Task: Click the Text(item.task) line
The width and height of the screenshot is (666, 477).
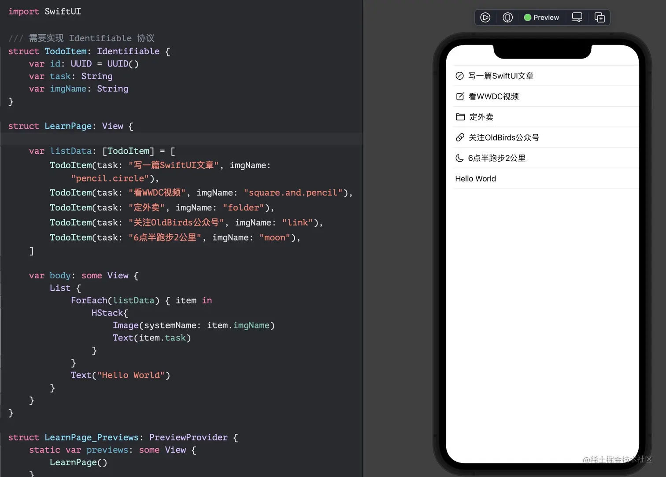Action: (152, 338)
